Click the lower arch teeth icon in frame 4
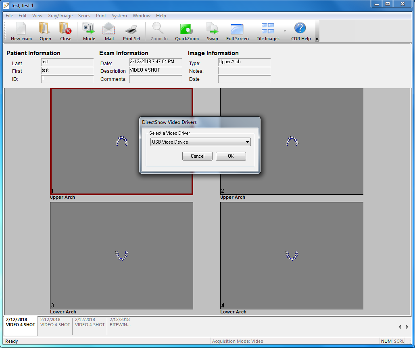Screen dimensions: 415x348 point(292,255)
